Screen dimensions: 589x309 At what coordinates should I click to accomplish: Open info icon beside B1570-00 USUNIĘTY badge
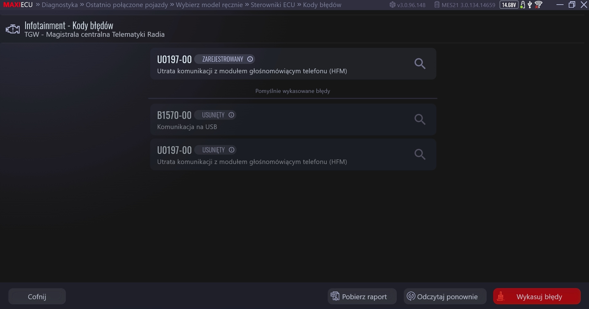coord(231,115)
